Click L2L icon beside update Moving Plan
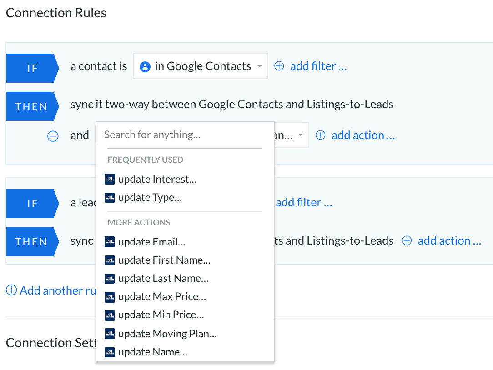493x370 pixels. pos(110,334)
